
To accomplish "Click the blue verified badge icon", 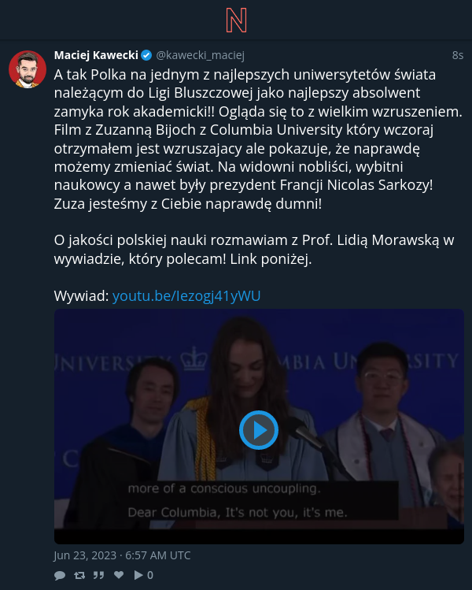I will 146,55.
